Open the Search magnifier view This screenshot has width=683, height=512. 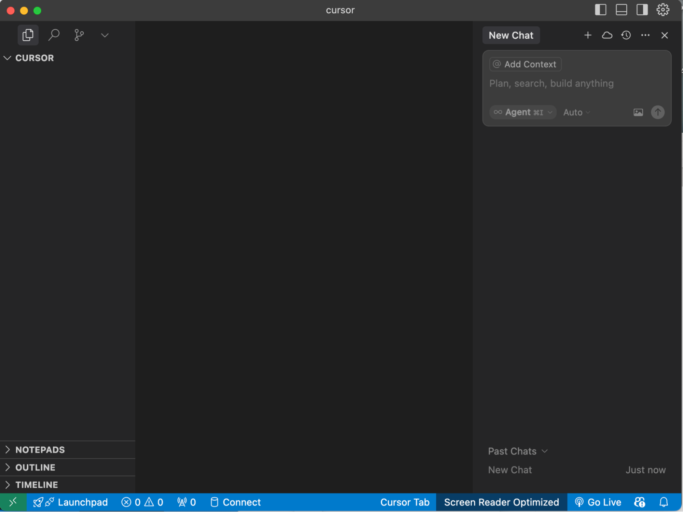coord(54,35)
